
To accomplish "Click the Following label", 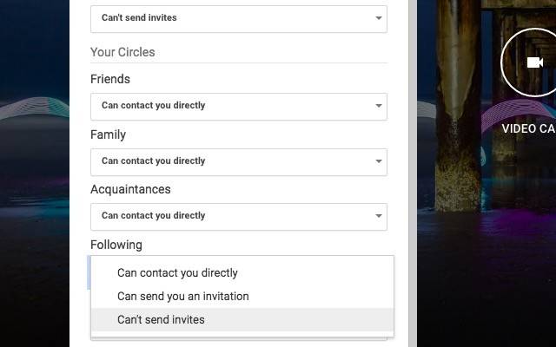I will (x=116, y=245).
